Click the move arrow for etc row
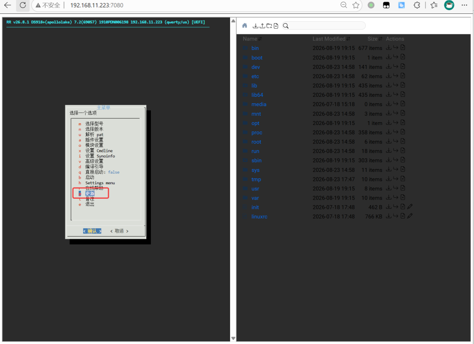The image size is (474, 344). [x=396, y=76]
